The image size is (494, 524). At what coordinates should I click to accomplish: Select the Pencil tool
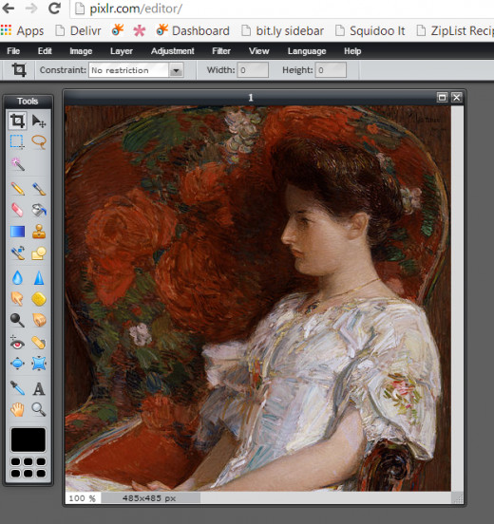(17, 189)
